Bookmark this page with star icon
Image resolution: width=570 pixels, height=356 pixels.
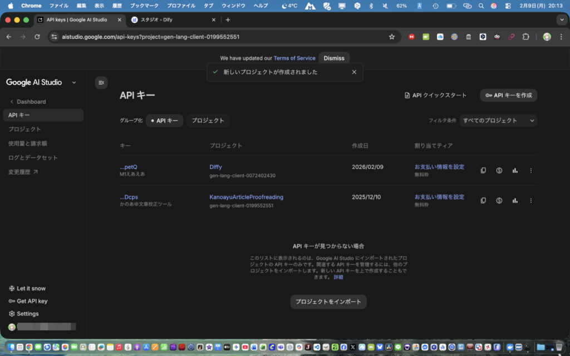click(392, 37)
